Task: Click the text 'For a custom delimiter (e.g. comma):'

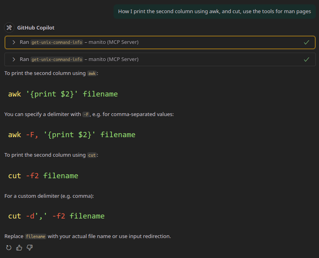Action: click(49, 196)
